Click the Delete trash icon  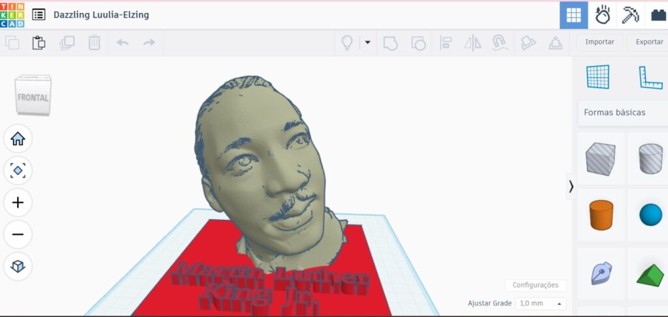pos(94,42)
